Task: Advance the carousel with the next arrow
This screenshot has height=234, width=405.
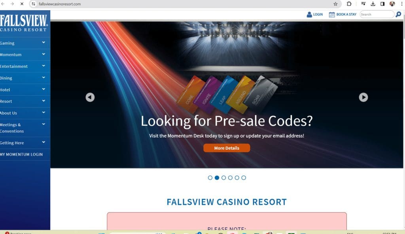Action: click(x=363, y=97)
